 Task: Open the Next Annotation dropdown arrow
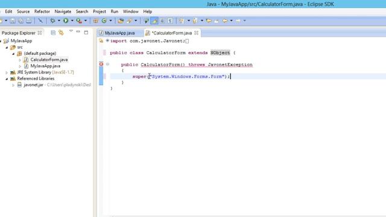pos(189,21)
